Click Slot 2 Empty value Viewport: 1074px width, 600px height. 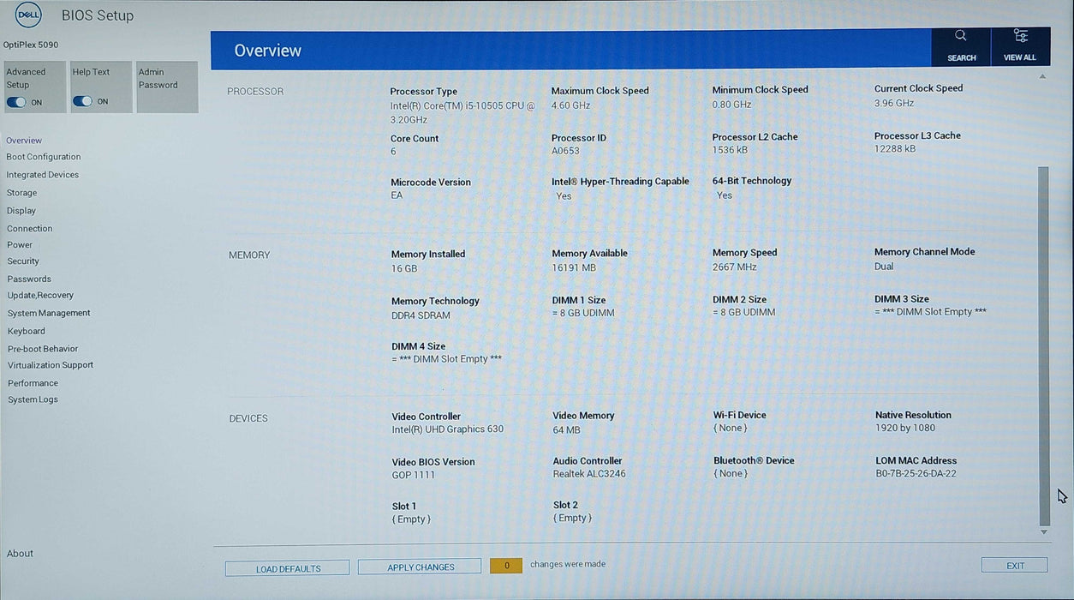pyautogui.click(x=572, y=519)
